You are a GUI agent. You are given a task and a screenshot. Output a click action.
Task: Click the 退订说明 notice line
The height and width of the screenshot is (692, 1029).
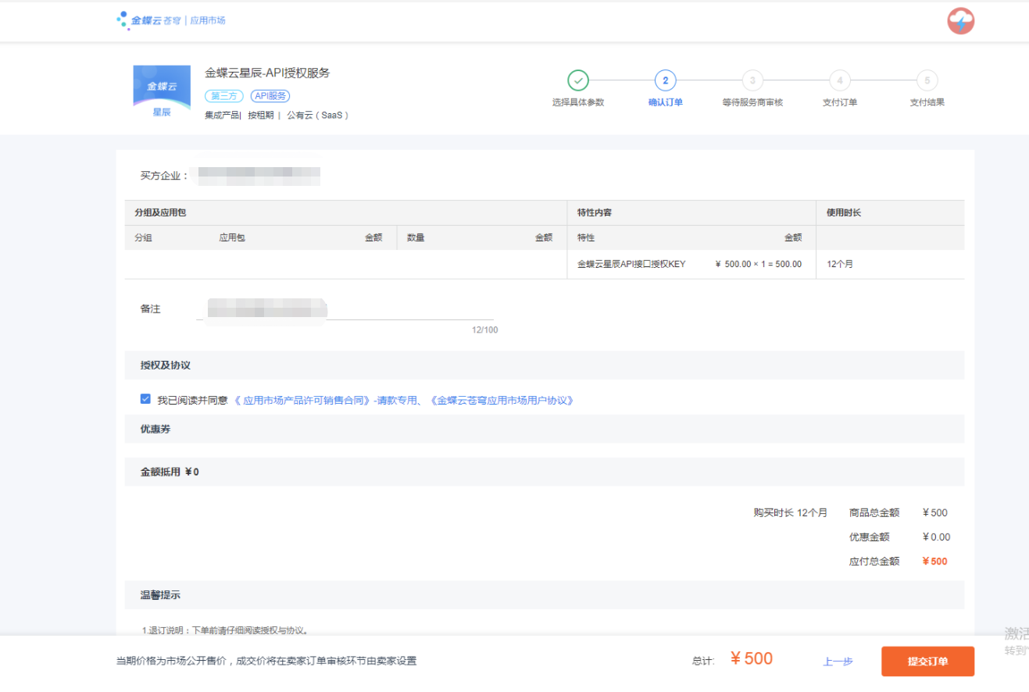click(x=225, y=630)
